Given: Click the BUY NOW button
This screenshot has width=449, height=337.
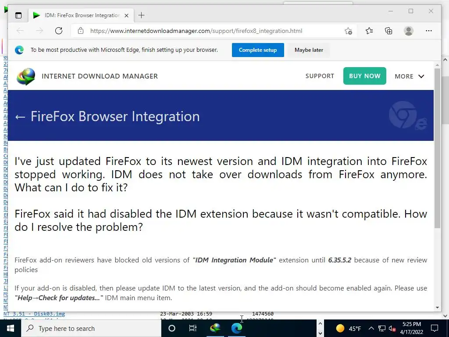Looking at the screenshot, I should pyautogui.click(x=364, y=76).
